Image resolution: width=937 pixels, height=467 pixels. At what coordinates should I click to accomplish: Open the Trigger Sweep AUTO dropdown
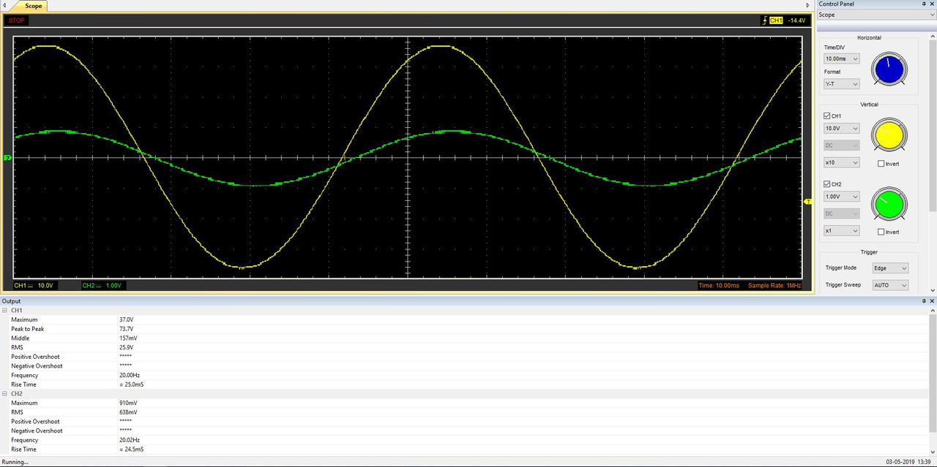tap(890, 285)
